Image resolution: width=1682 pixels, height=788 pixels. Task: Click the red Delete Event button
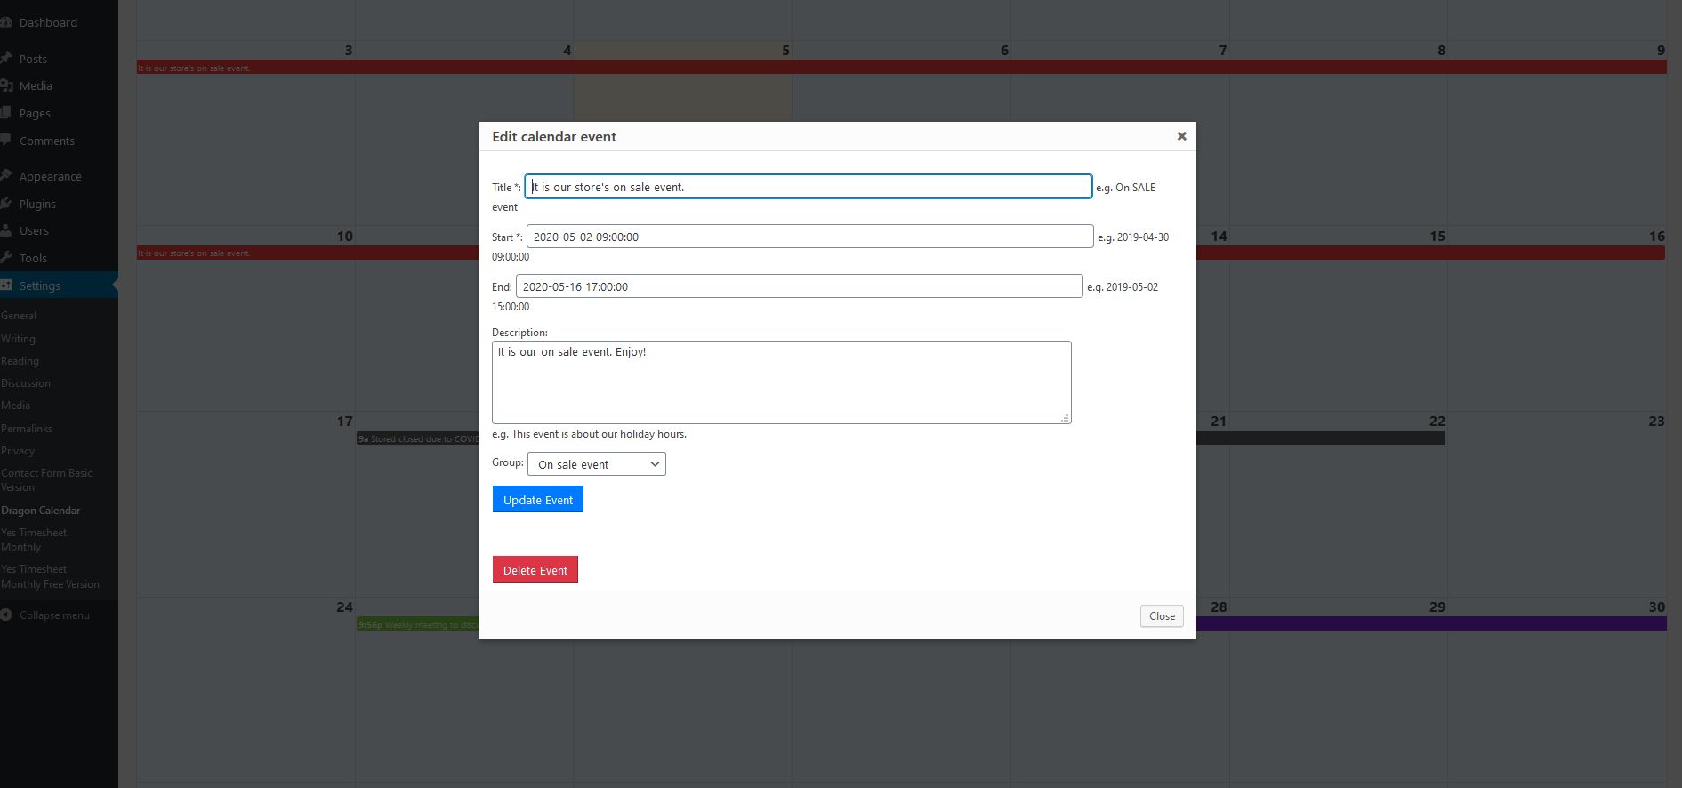click(535, 570)
